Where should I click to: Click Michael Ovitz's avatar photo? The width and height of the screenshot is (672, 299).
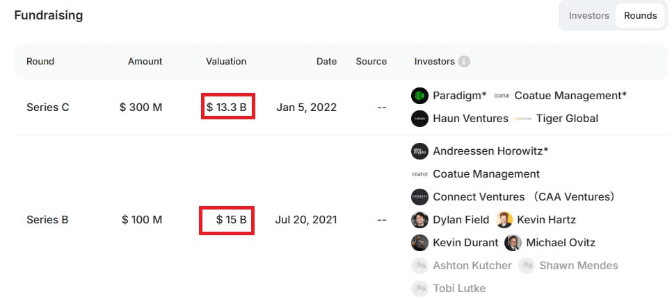[x=513, y=243]
